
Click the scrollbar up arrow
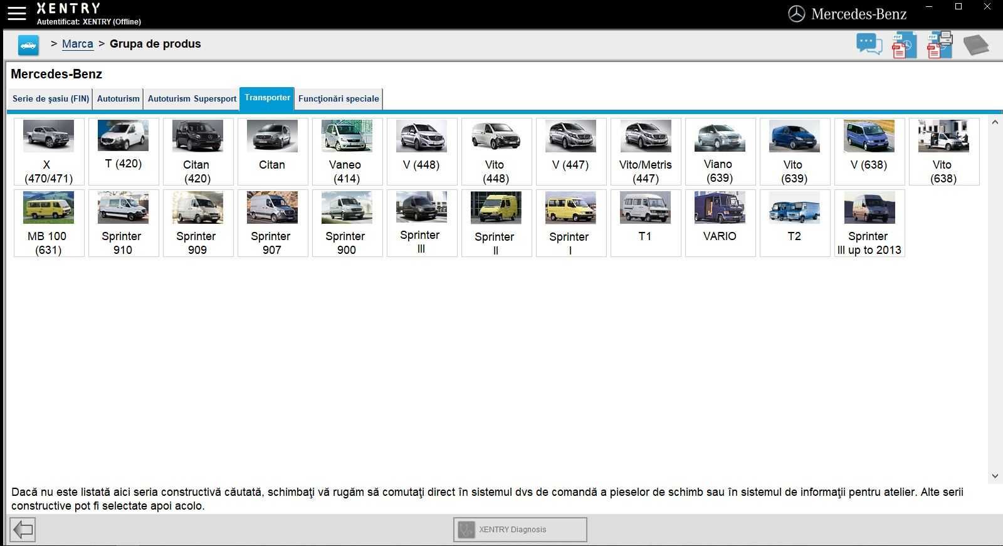click(995, 122)
